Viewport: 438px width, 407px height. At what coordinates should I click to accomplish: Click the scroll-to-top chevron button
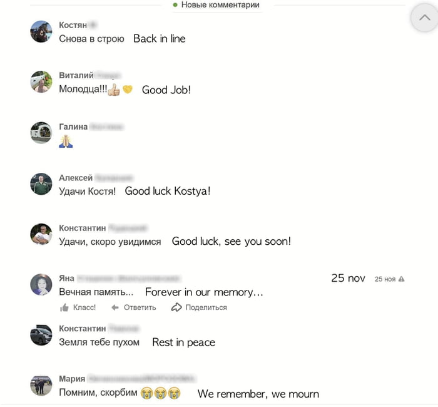coord(424,18)
